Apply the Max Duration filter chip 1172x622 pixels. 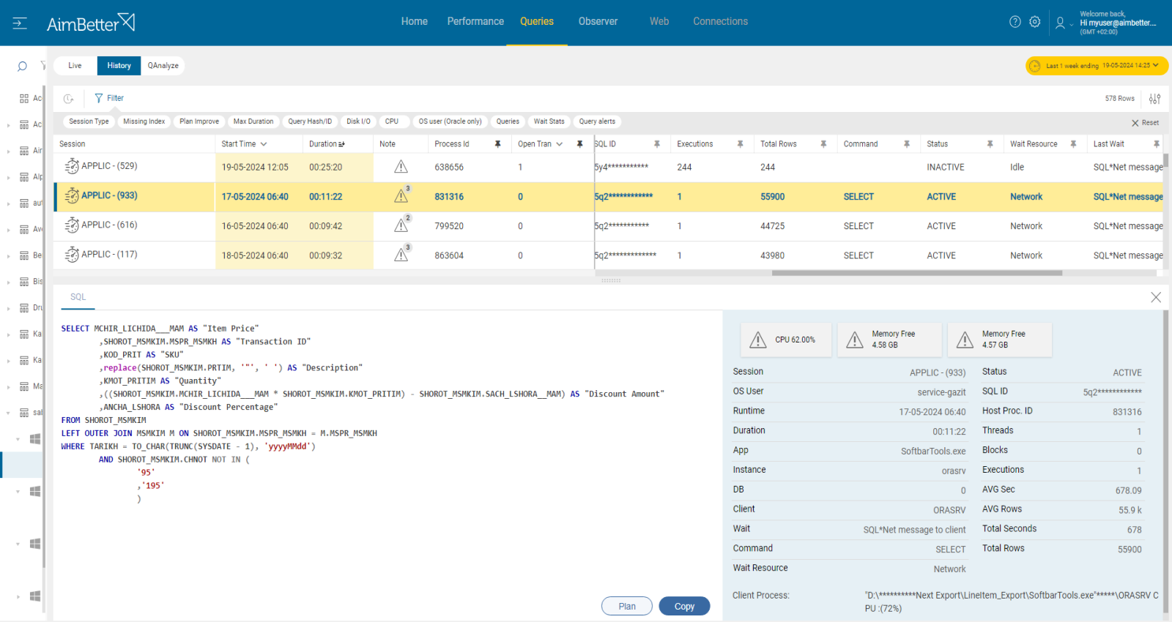253,121
